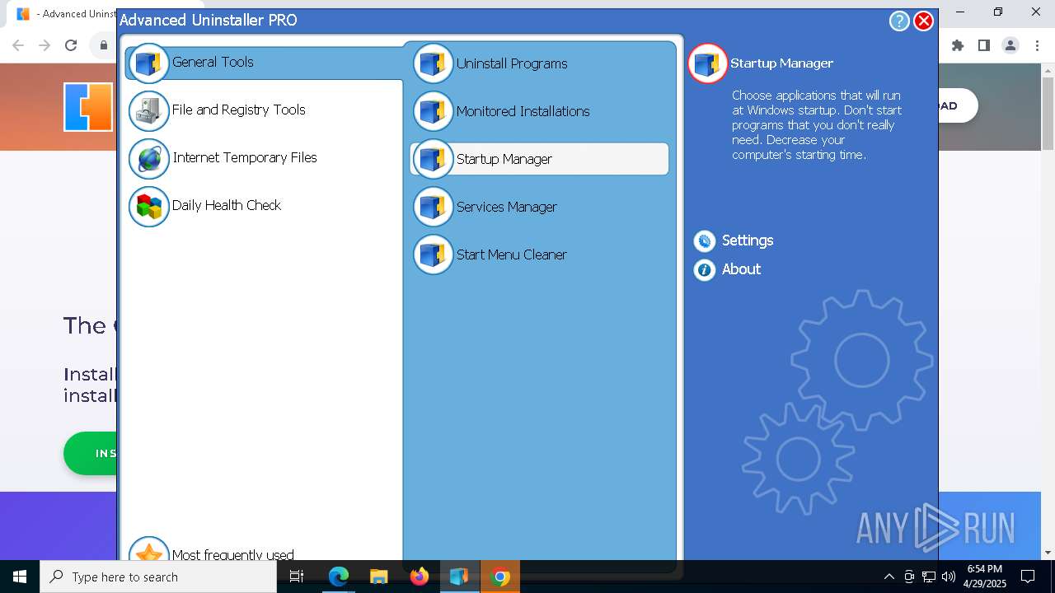
Task: Click the File and Registry Tools icon
Action: point(149,110)
